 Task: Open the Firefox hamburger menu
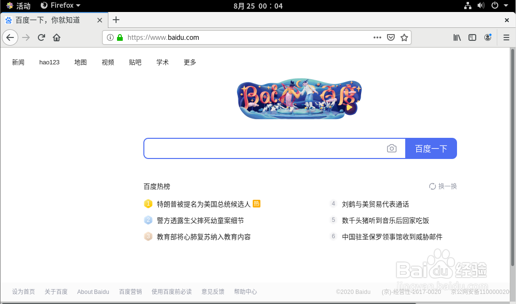[x=506, y=37]
